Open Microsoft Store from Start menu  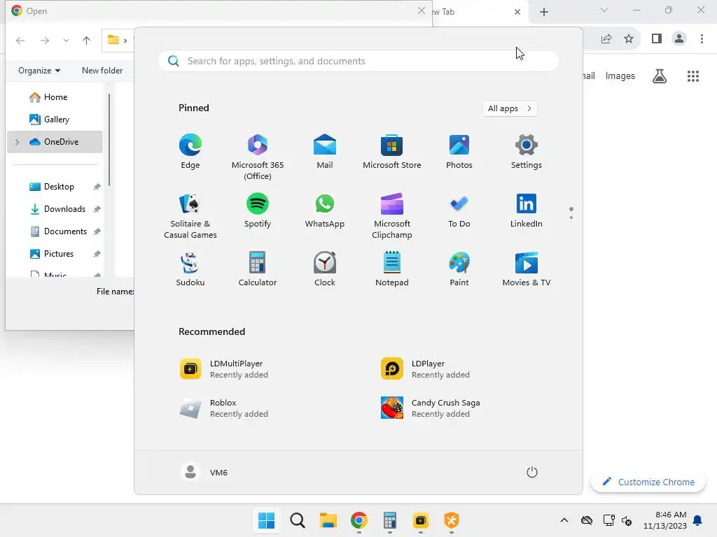[x=392, y=152]
